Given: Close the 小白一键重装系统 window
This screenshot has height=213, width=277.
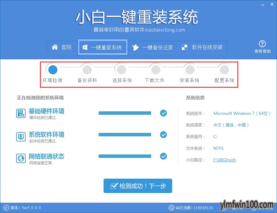Looking at the screenshot, I should 272,4.
